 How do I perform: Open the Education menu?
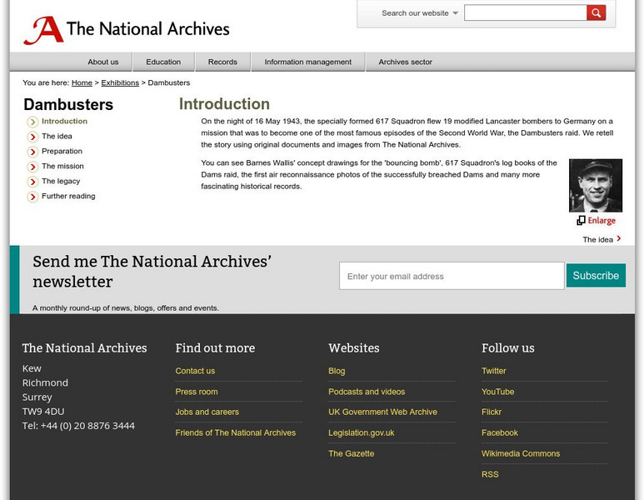tap(163, 62)
